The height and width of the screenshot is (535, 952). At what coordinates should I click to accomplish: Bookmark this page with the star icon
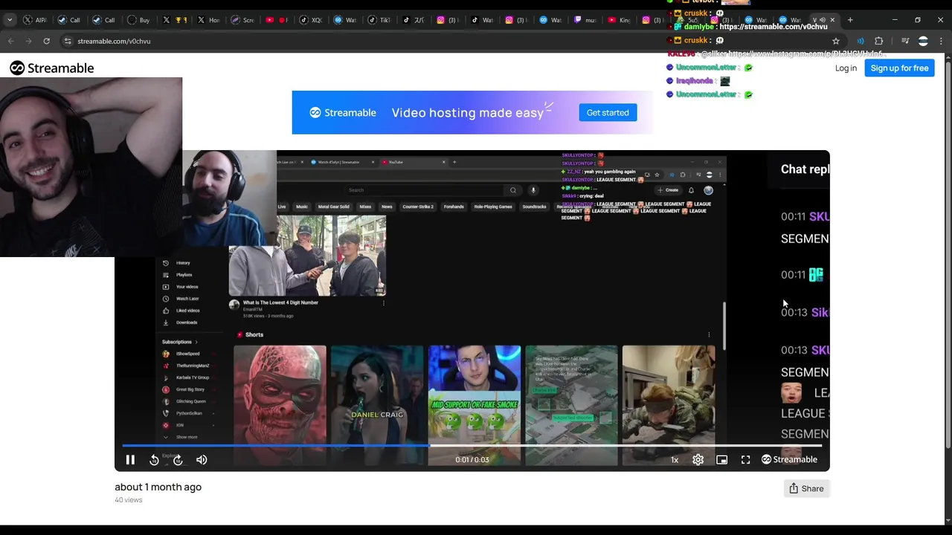(836, 41)
